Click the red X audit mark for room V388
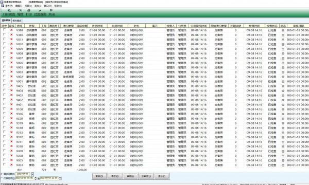The width and height of the screenshot is (309, 185). [x=11, y=30]
